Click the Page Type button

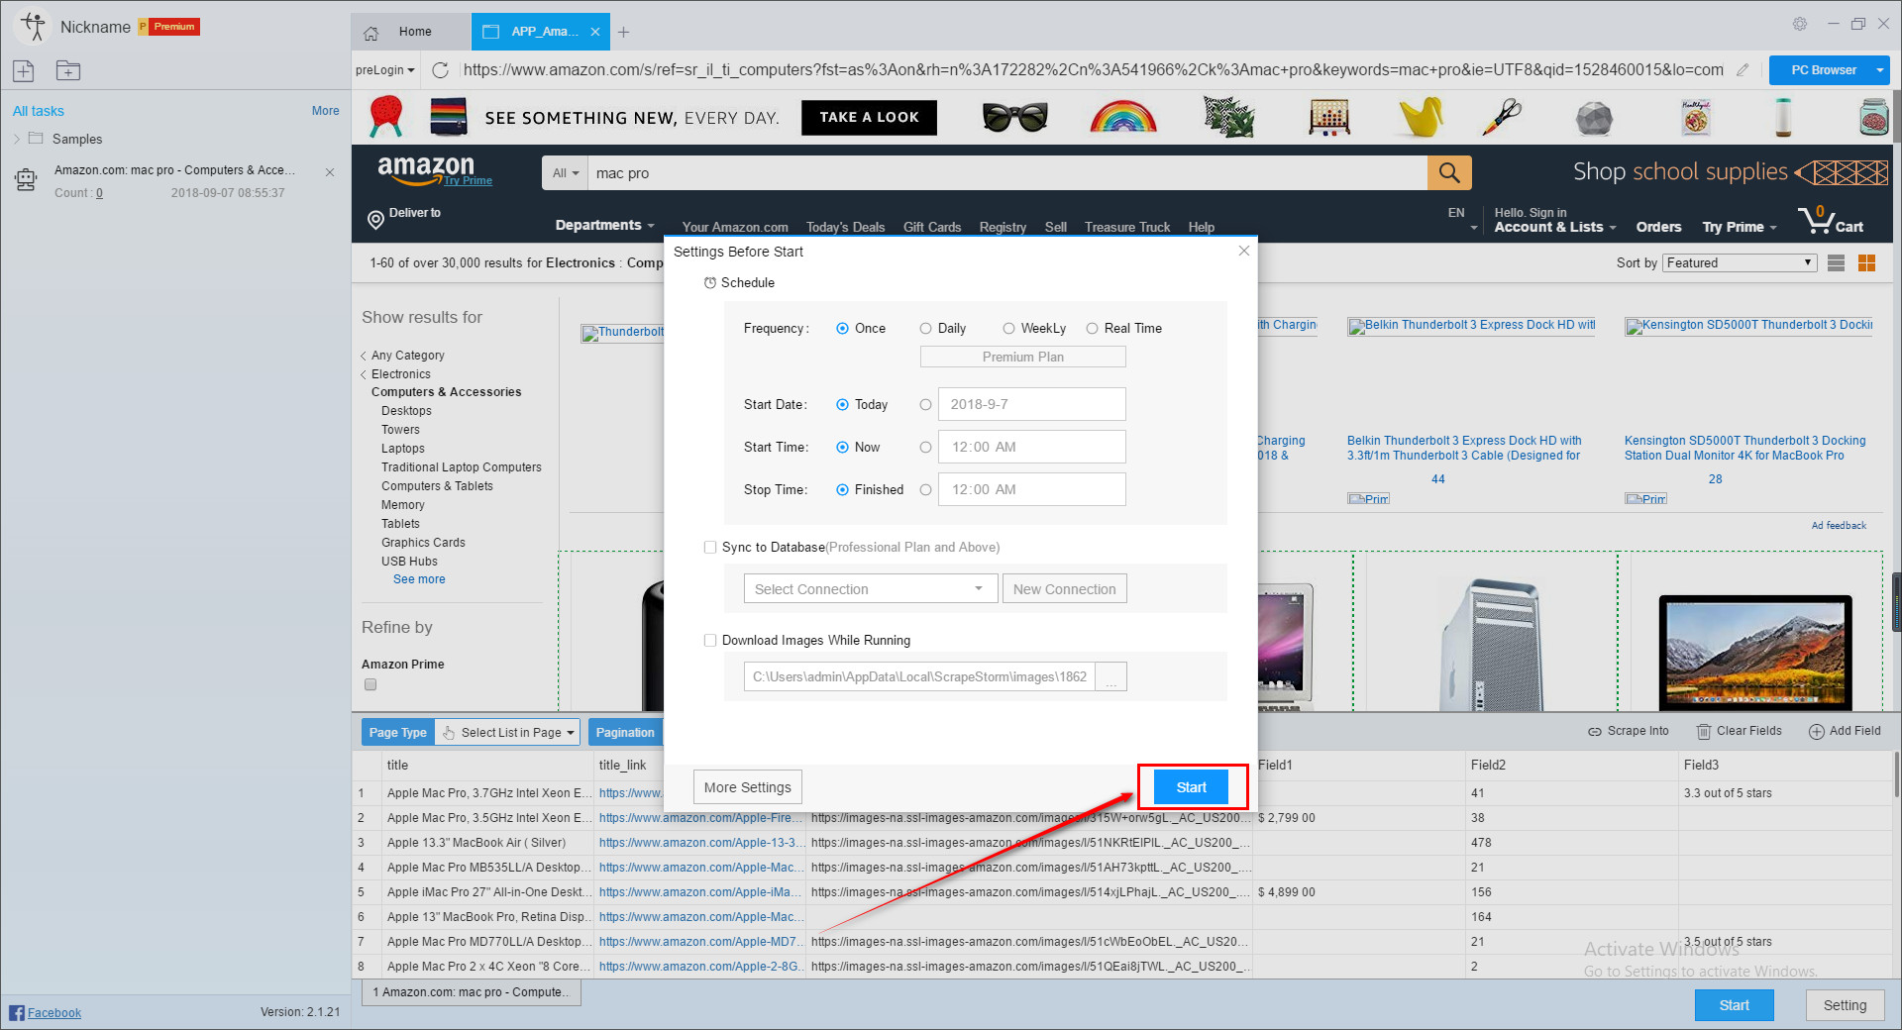[x=398, y=733]
